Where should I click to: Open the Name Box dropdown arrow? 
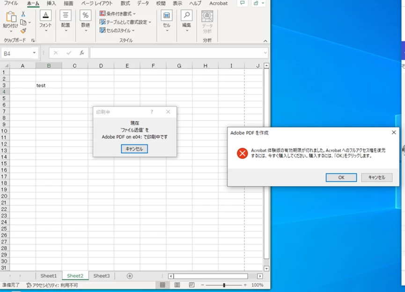click(34, 53)
